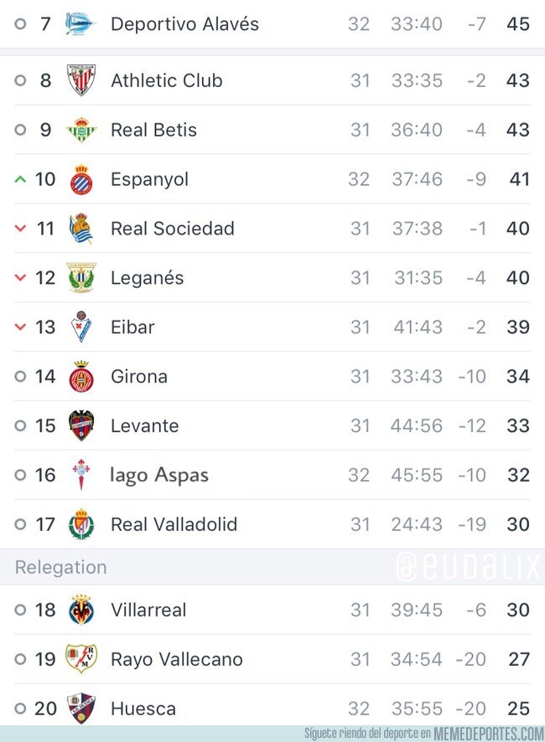Click the Levante club badge
Screen dimensions: 545x742
[x=81, y=425]
